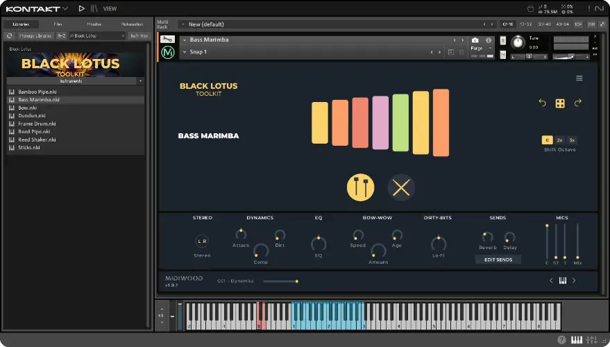Toggle the Mute (M) button
This screenshot has height=347, width=610.
[x=503, y=56]
